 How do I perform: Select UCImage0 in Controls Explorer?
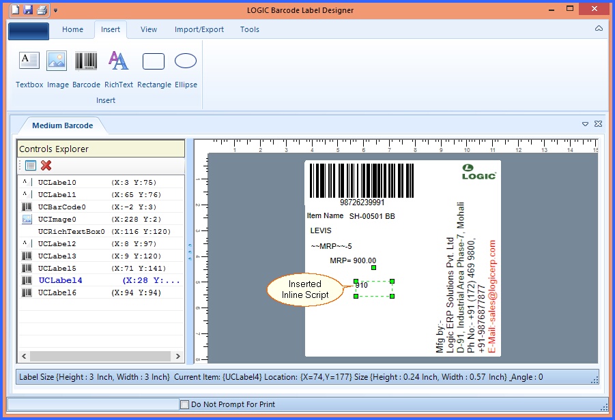pos(101,219)
